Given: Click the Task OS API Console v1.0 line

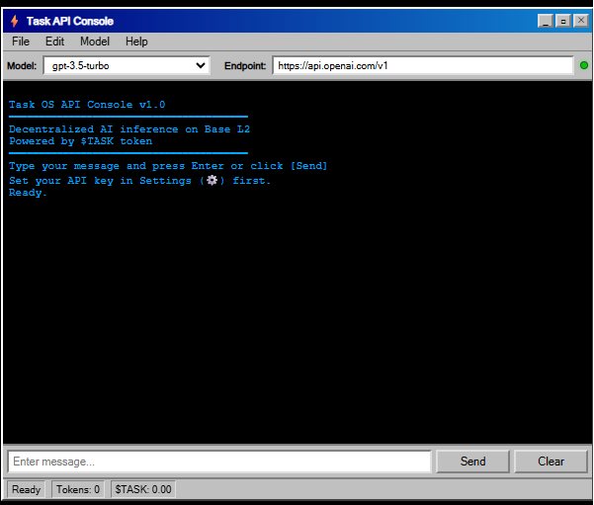Looking at the screenshot, I should pos(87,105).
